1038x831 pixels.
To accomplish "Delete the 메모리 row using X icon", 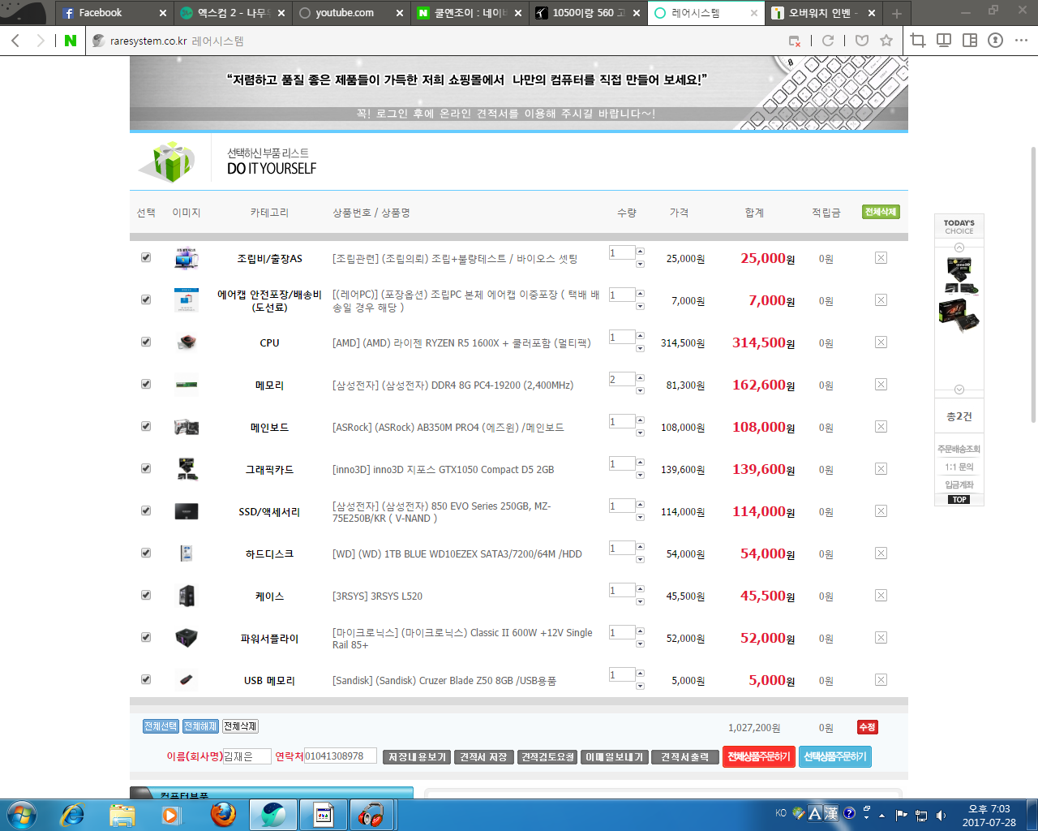I will [x=881, y=385].
